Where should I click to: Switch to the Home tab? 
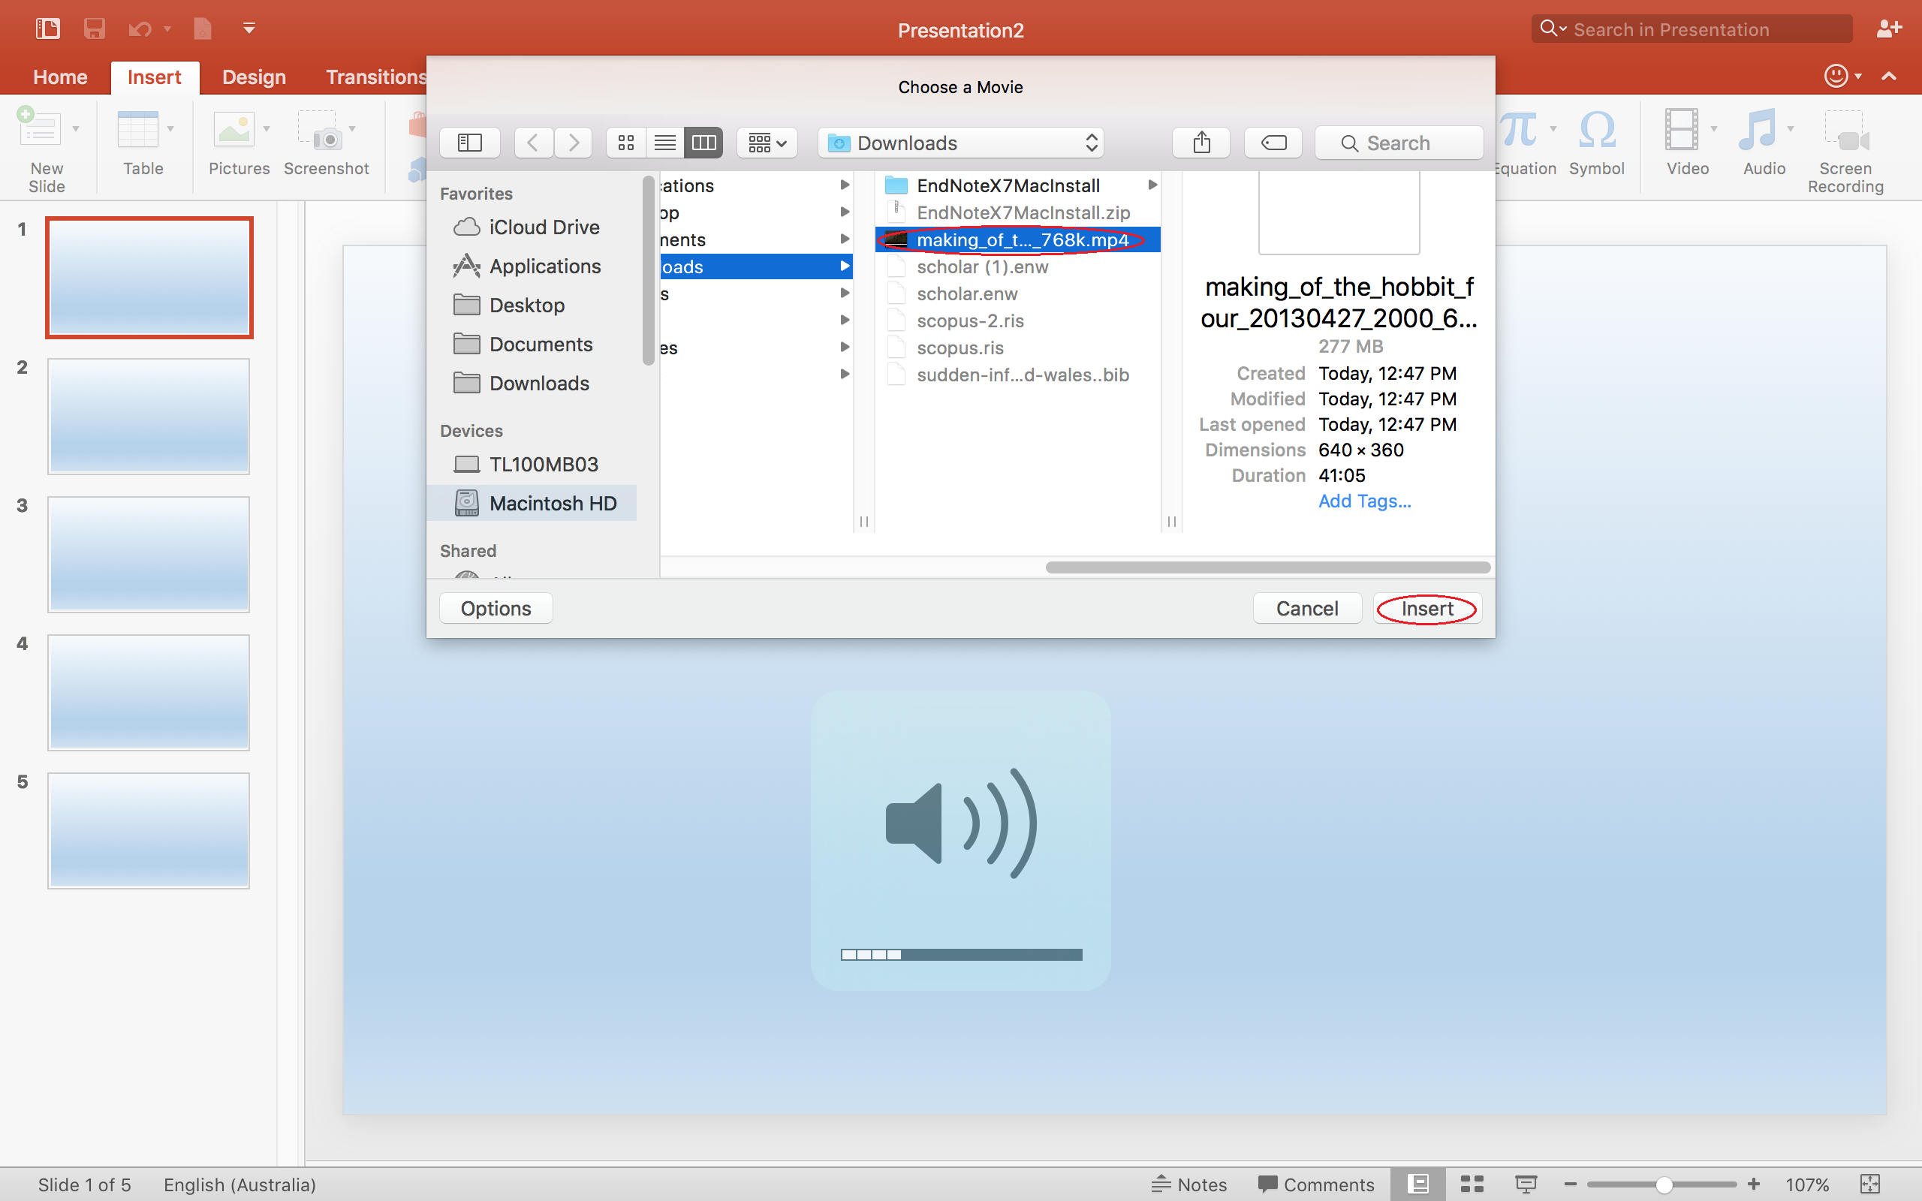[60, 77]
